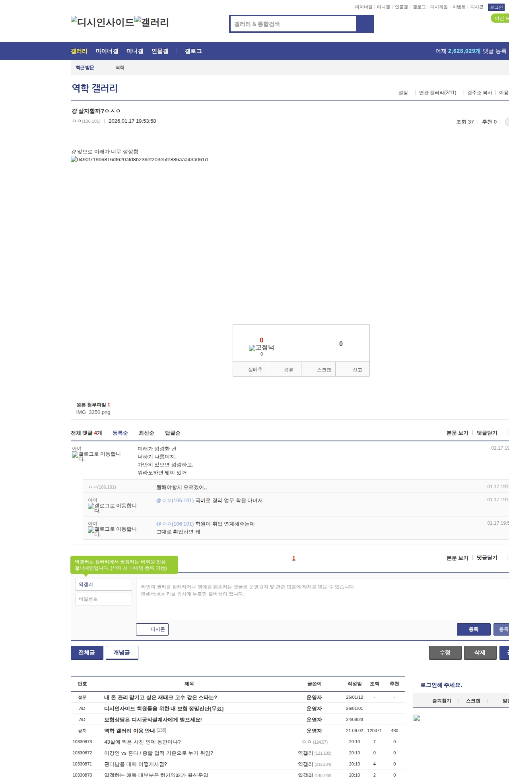Viewport: 509px width, 777px height.
Task: Click author 역갤러 (121.180) in post list
Action: tap(315, 753)
